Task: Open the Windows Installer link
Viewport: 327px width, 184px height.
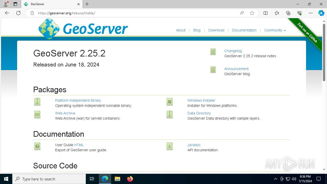Action: [201, 100]
